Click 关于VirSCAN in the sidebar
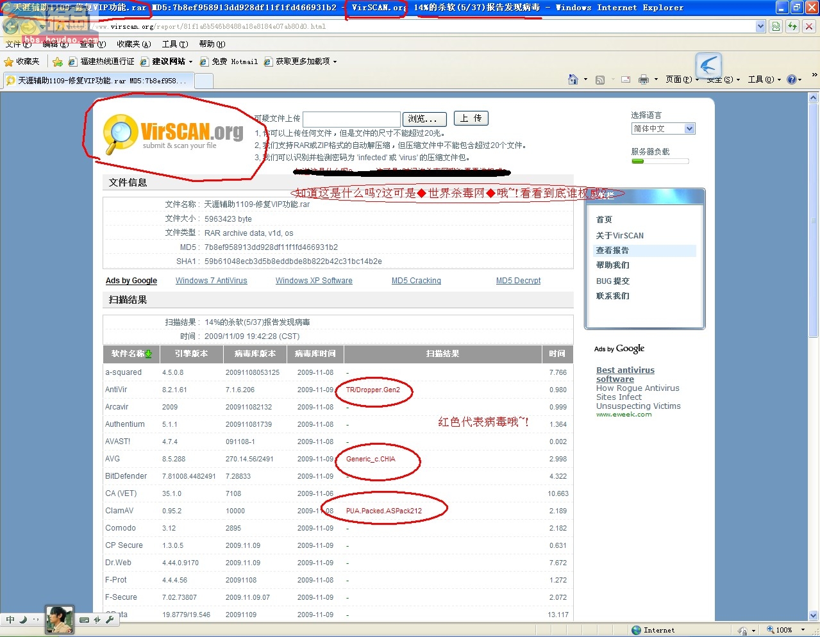 point(620,235)
